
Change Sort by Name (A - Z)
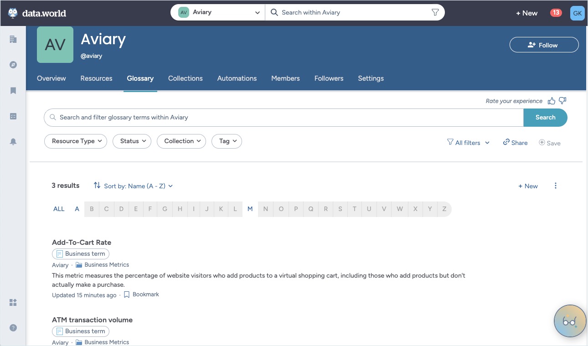click(133, 186)
